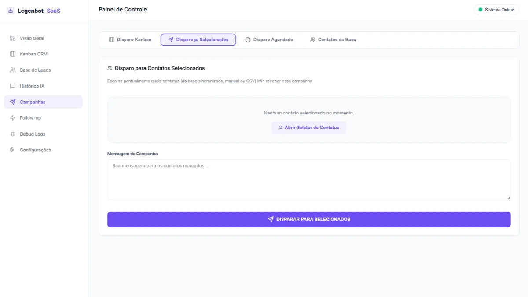
Task: Click the Configurações settings icon
Action: 13,150
